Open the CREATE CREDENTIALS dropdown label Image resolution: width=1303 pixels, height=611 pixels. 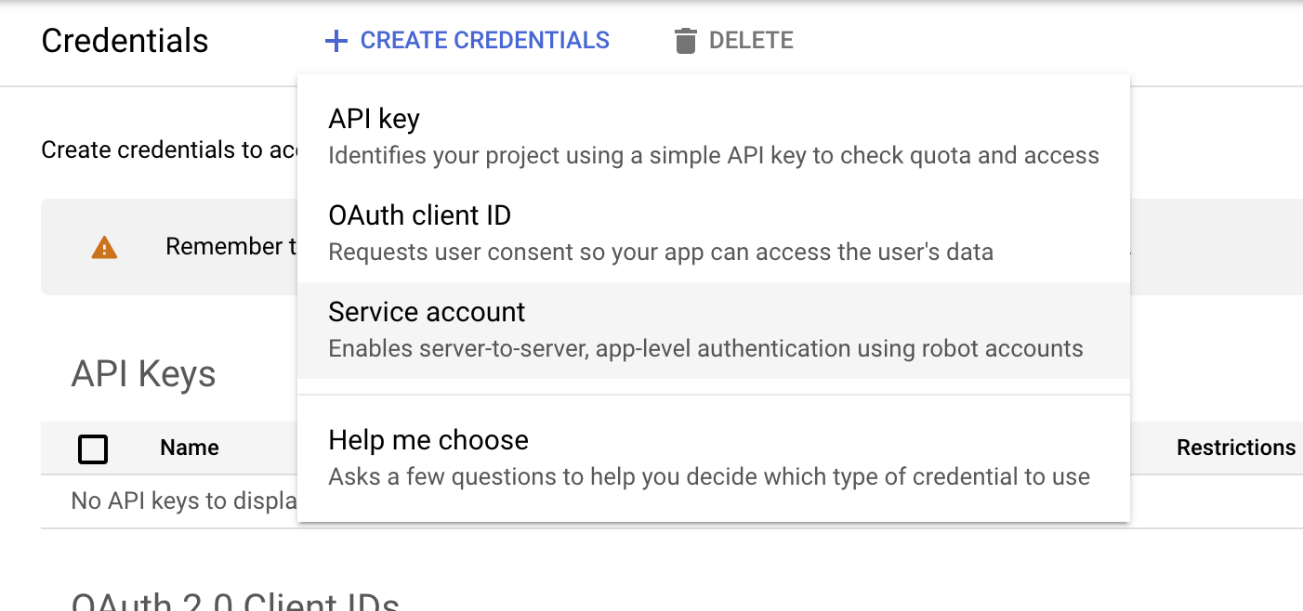click(x=484, y=41)
